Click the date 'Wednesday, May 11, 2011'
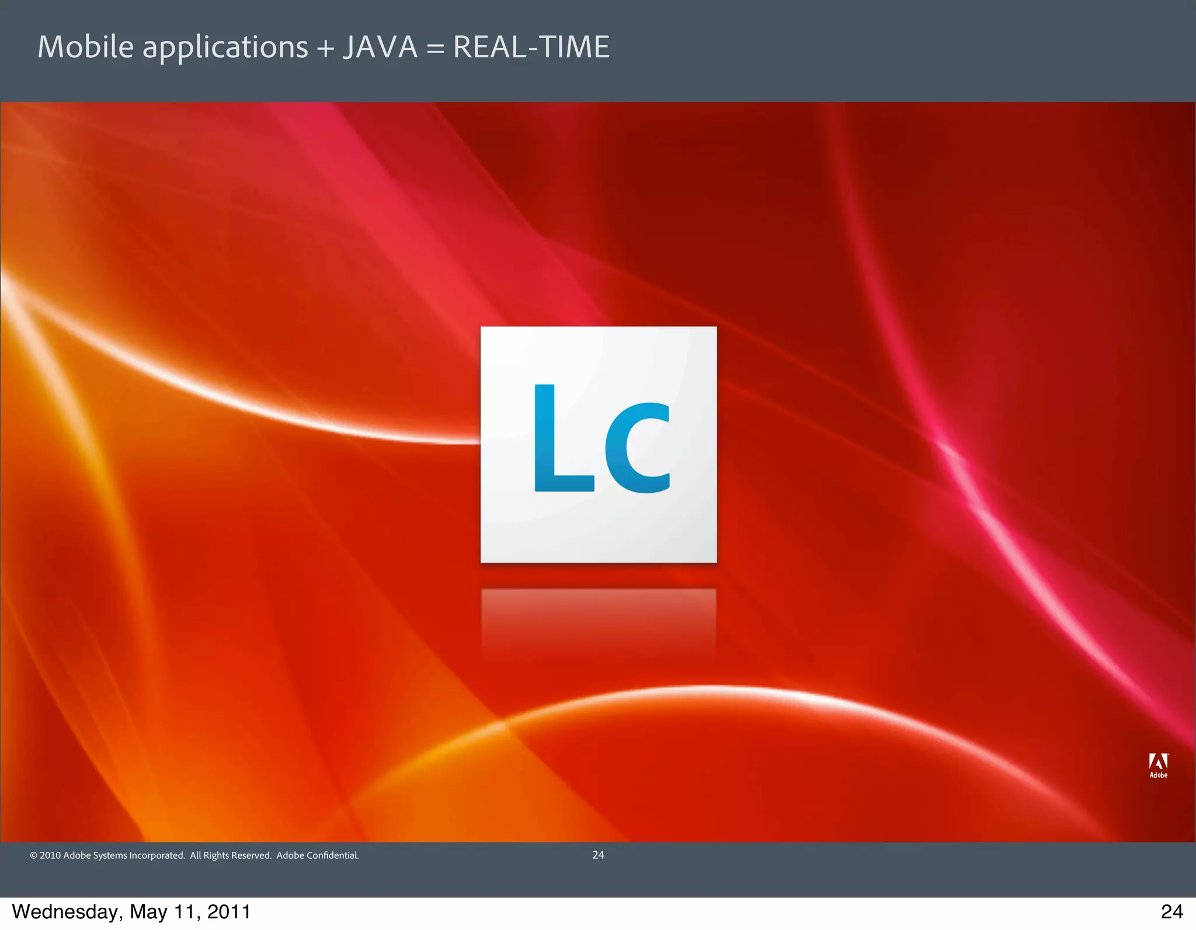The image size is (1196, 930). [131, 912]
